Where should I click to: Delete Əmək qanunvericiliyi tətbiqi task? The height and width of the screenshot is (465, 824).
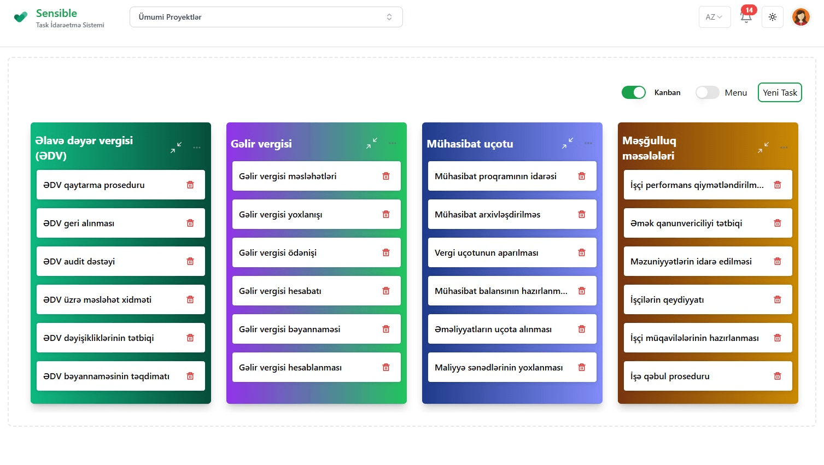click(x=778, y=223)
